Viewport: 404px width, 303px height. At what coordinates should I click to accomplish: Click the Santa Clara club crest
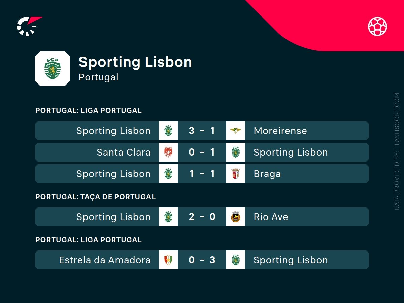pos(168,152)
